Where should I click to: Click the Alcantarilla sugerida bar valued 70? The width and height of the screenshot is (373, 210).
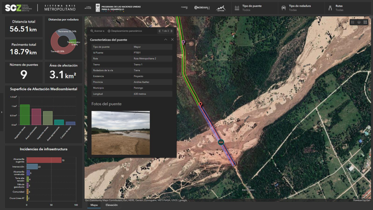click(44, 160)
